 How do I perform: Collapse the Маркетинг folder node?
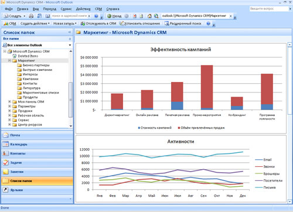click(9, 60)
